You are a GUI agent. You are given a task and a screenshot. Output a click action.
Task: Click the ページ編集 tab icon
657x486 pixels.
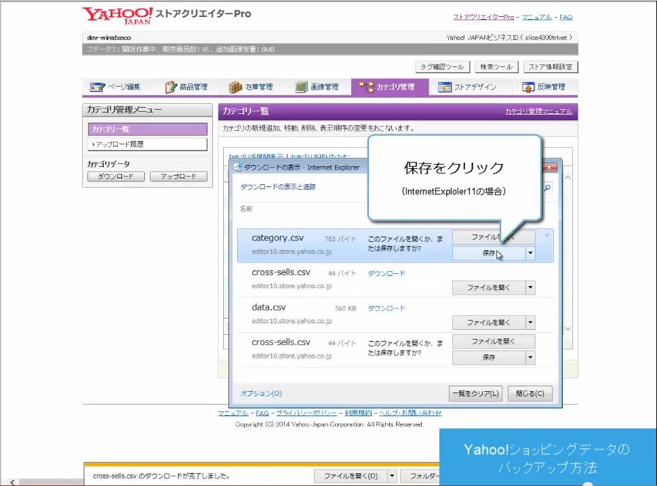(97, 87)
